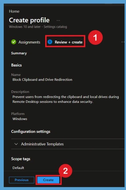Image resolution: width=126 pixels, height=190 pixels.
Task: Click the 'Configuration settings' heading
Action: click(31, 132)
